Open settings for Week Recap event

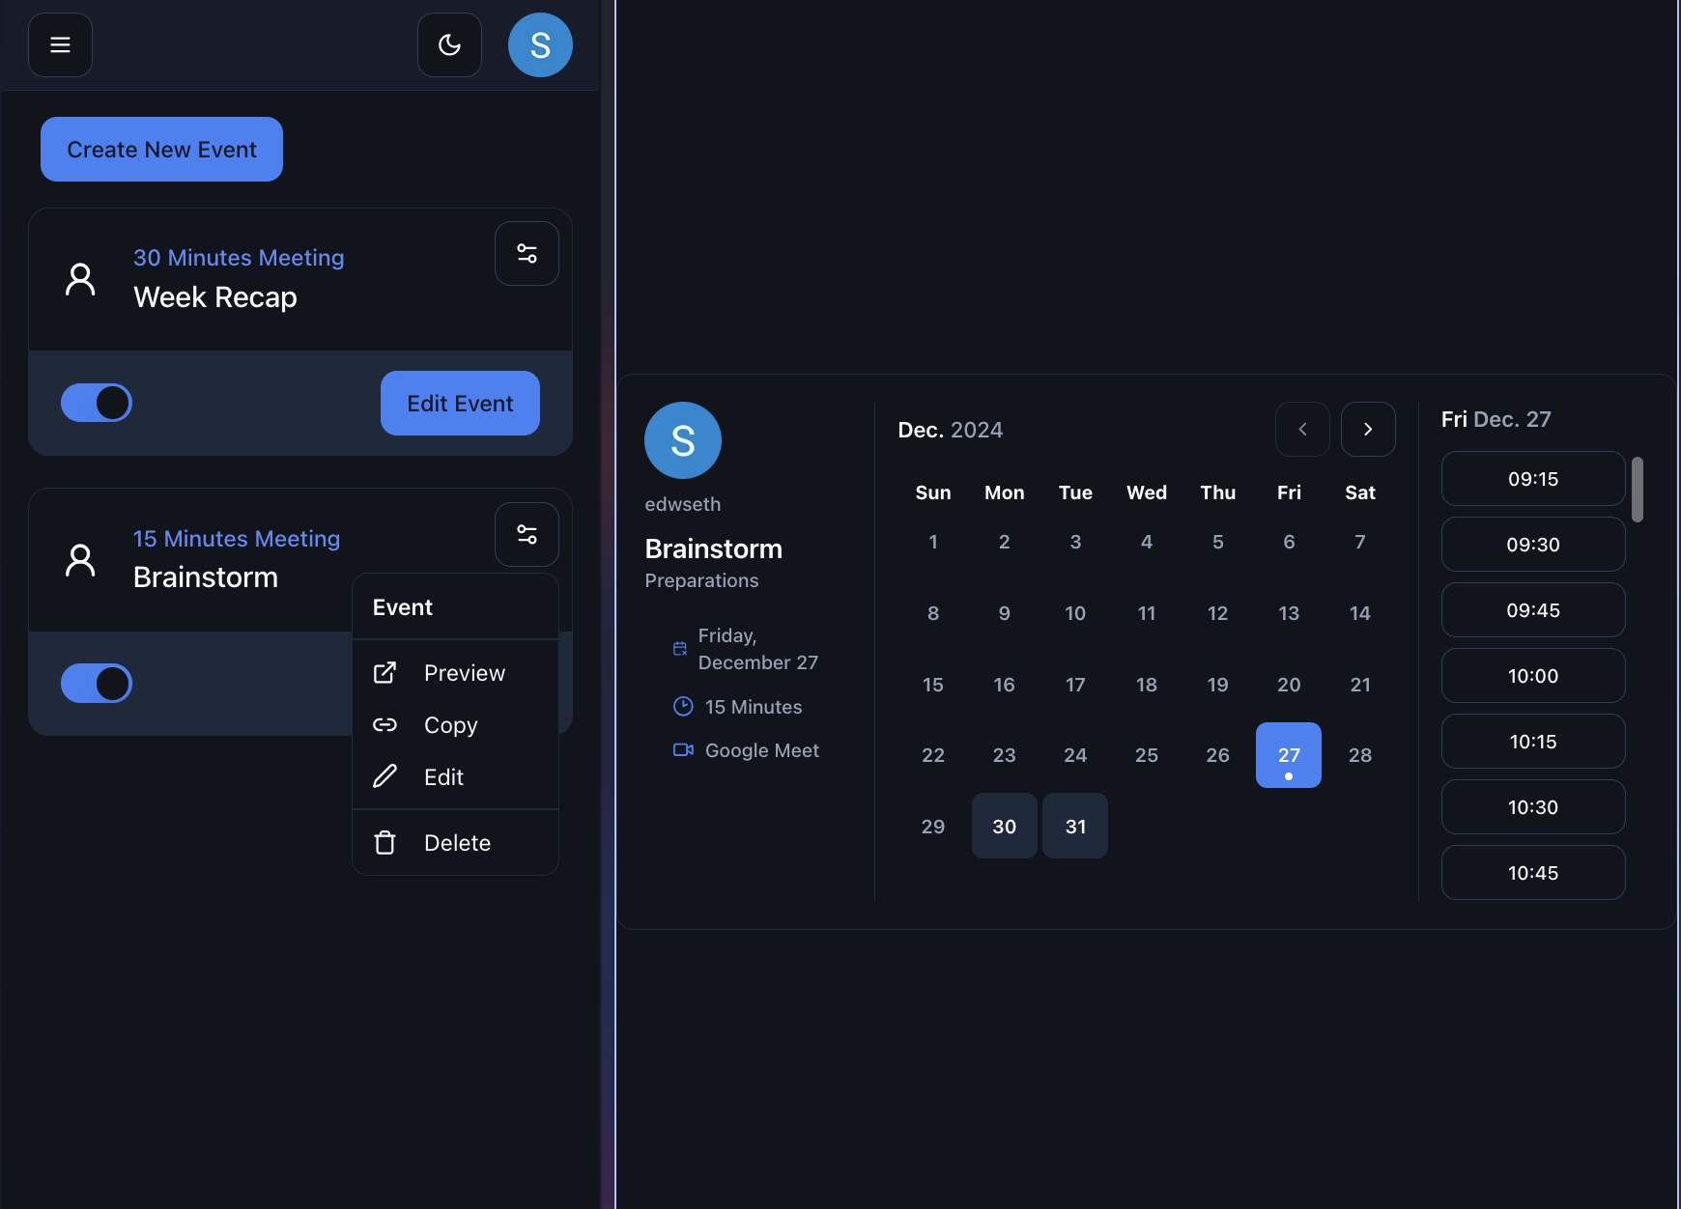tap(527, 254)
